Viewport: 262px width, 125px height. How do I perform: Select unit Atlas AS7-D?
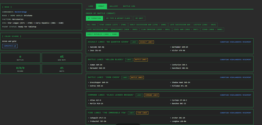[x=95, y=100]
